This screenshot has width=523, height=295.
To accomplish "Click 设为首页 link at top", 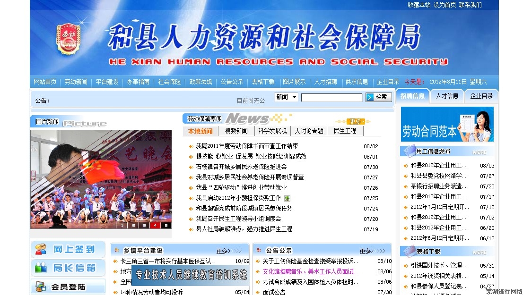I will pos(445,5).
